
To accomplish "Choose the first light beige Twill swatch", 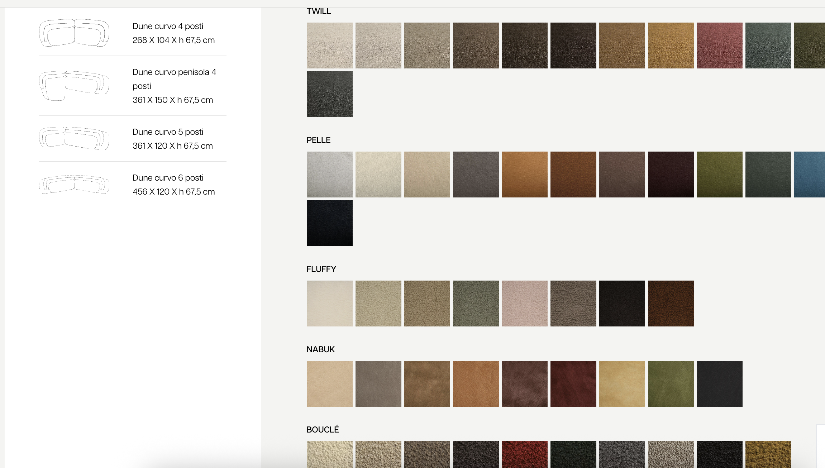I will [330, 46].
